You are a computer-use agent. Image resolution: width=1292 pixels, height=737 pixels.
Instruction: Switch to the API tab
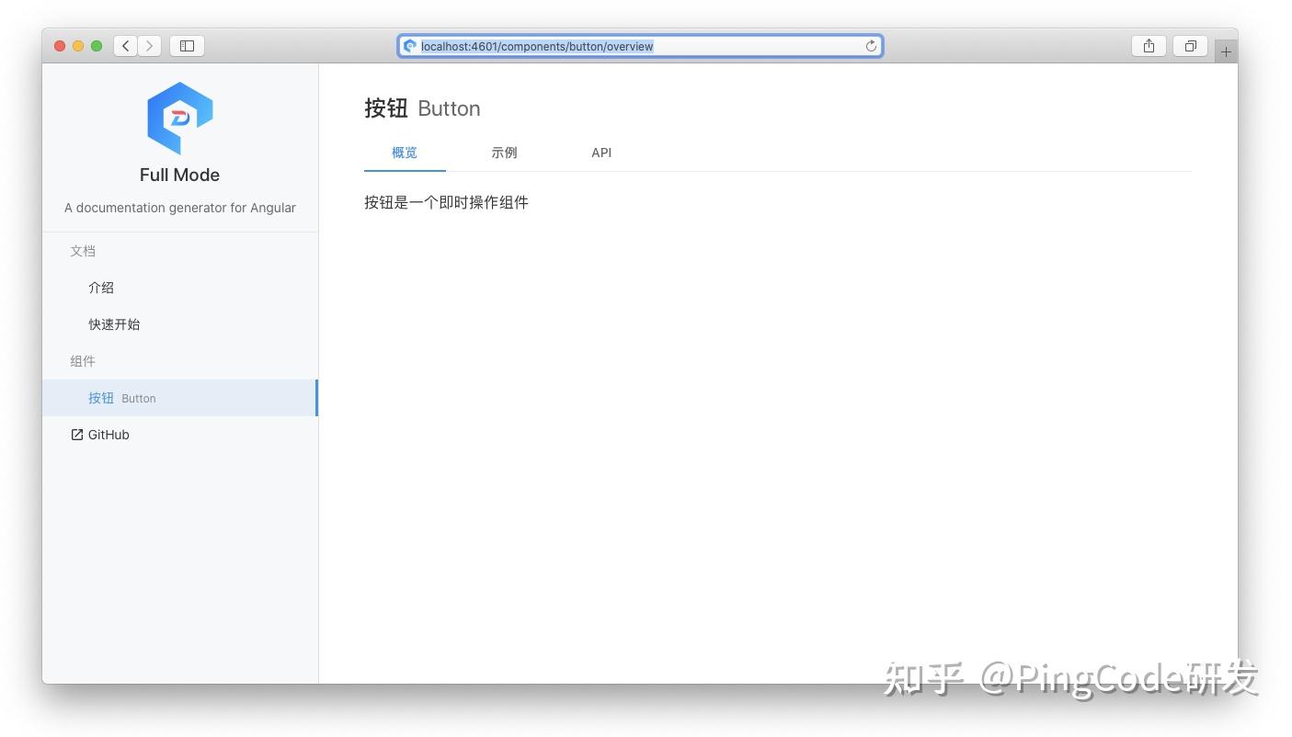pos(601,153)
